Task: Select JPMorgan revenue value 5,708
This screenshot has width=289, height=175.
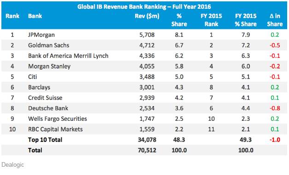Action: [147, 35]
